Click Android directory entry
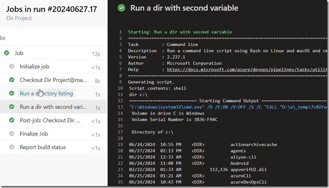Viewport: 329px width, 188px height. [239, 163]
